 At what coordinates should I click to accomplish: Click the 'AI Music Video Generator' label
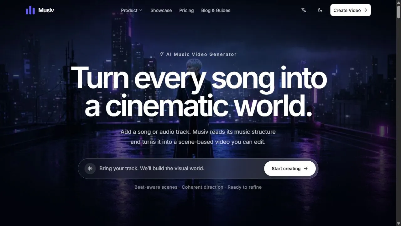tap(201, 54)
